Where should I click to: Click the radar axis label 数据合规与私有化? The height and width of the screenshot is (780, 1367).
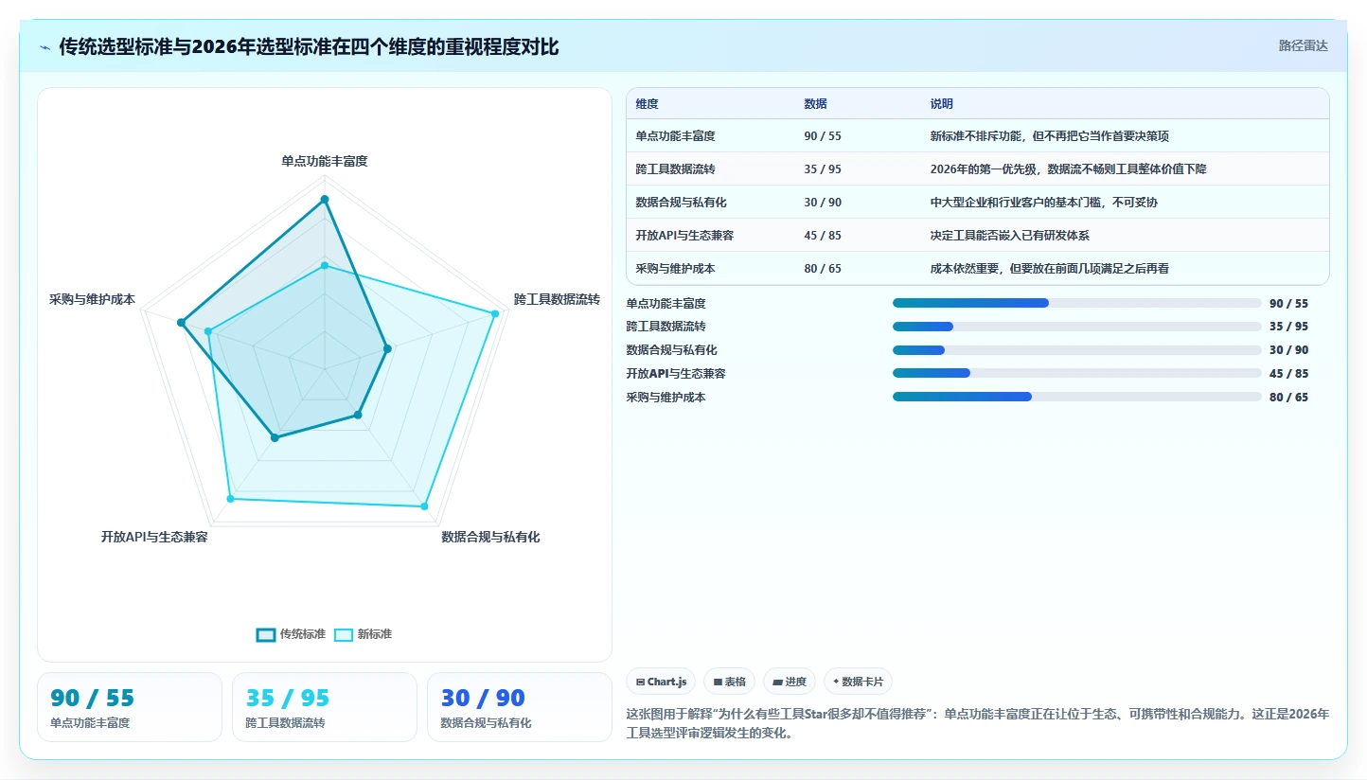click(490, 538)
